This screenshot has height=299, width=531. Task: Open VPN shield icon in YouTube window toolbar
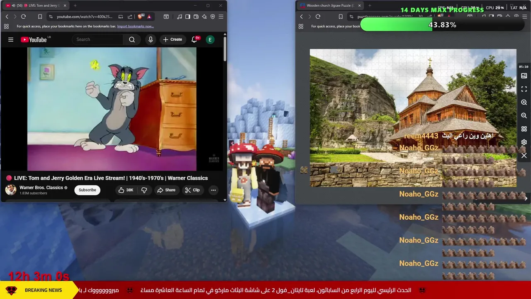pyautogui.click(x=212, y=17)
